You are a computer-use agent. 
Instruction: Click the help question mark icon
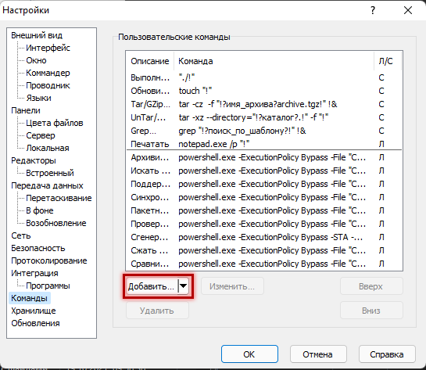(373, 10)
